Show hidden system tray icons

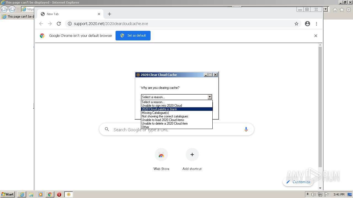click(307, 194)
